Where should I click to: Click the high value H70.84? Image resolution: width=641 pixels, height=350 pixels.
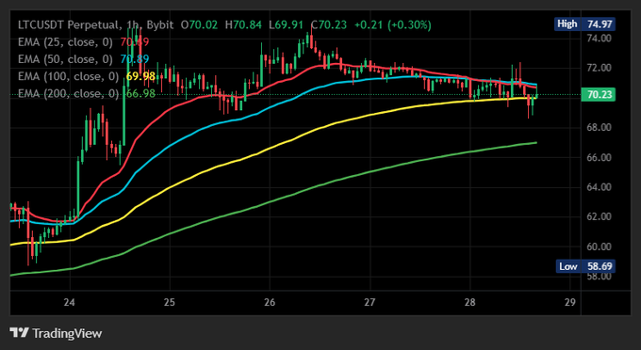243,24
